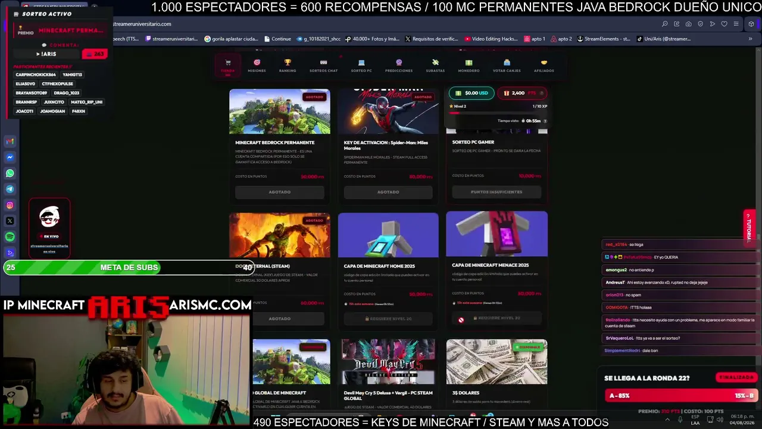Click the 'SORTEO PC GAMER' product title
This screenshot has height=429, width=762.
tap(473, 142)
